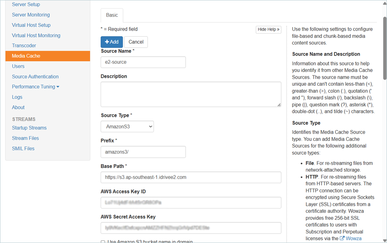387x243 pixels.
Task: Open Startup Streams link
Action: [29, 128]
